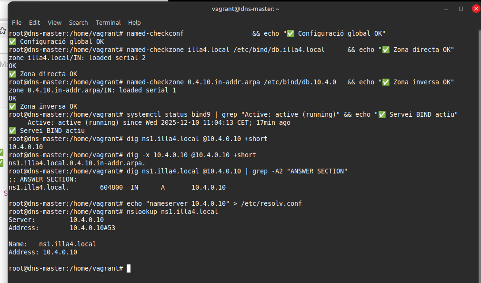The width and height of the screenshot is (481, 283).
Task: Click the ';; ANSWER SECTION:' output line
Action: [42, 180]
